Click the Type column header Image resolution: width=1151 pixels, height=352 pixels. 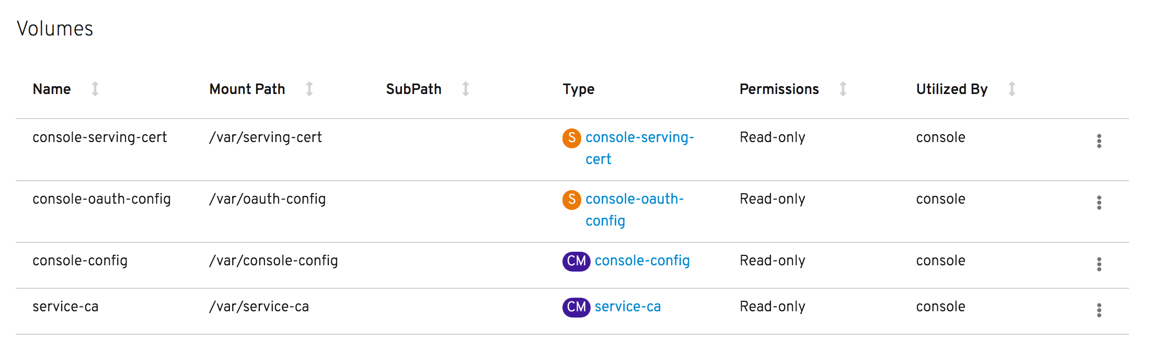[x=578, y=89]
